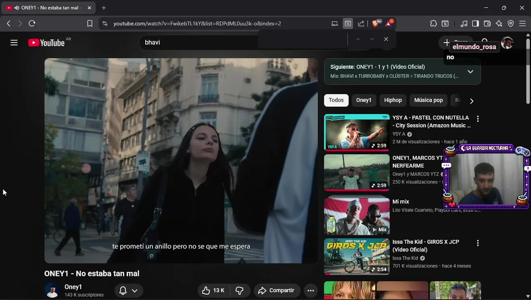Click the ONEY1, MARCOS YTZ video thumbnail

(357, 172)
